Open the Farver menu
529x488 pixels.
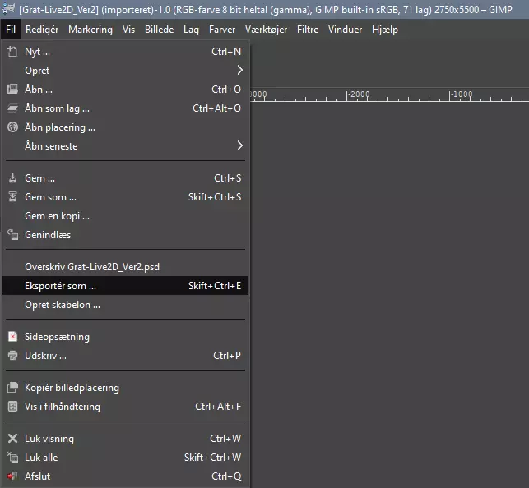222,30
